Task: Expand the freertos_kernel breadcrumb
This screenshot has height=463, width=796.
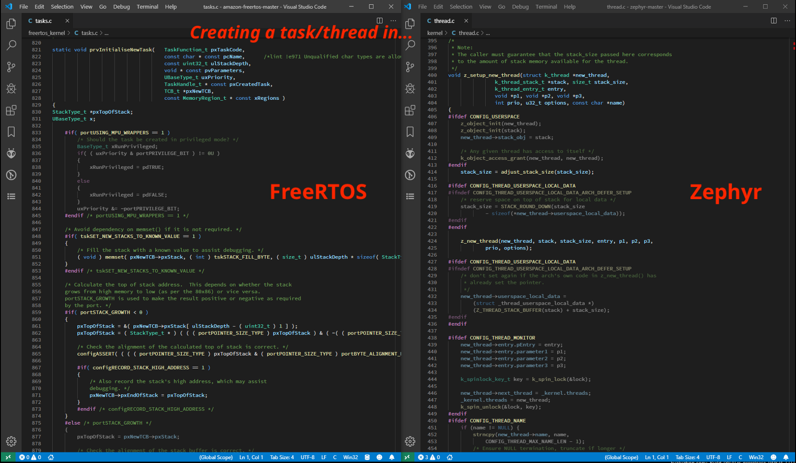Action: tap(47, 33)
